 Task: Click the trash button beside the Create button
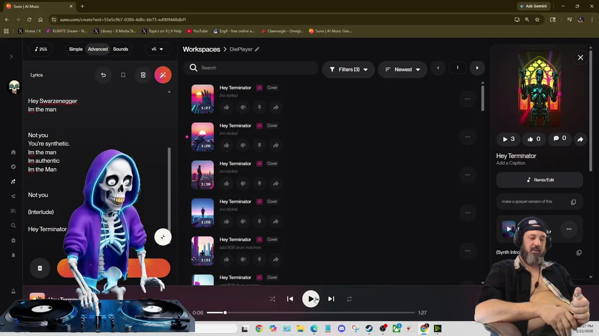point(40,268)
